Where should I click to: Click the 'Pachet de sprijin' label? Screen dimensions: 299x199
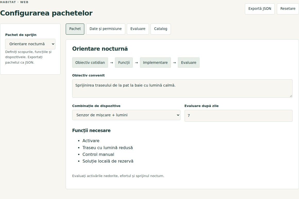point(21,35)
